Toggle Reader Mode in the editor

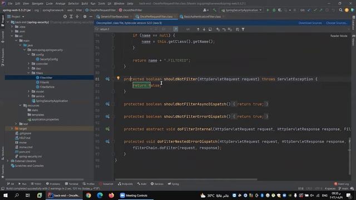click(339, 36)
